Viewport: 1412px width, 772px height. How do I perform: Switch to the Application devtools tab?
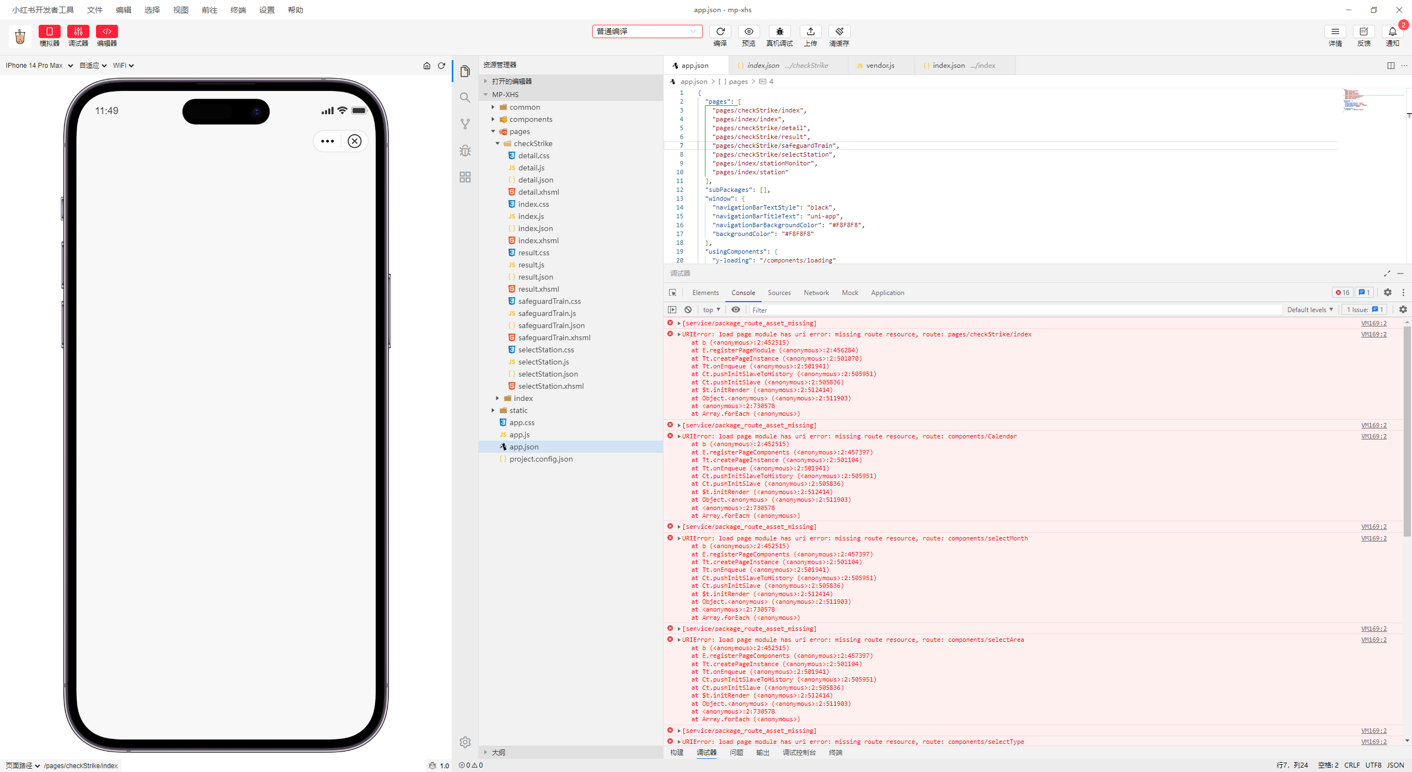click(887, 293)
